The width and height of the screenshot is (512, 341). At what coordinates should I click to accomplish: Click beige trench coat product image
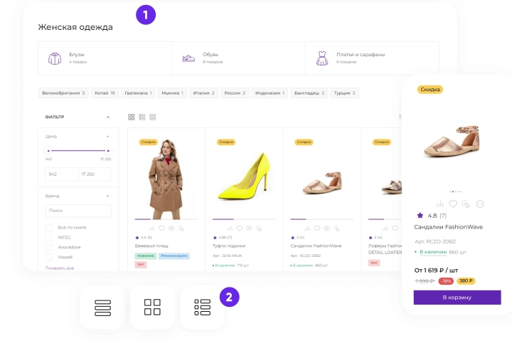pyautogui.click(x=166, y=179)
